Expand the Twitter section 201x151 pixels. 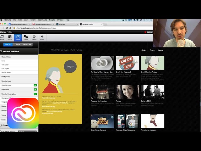click(x=4, y=115)
